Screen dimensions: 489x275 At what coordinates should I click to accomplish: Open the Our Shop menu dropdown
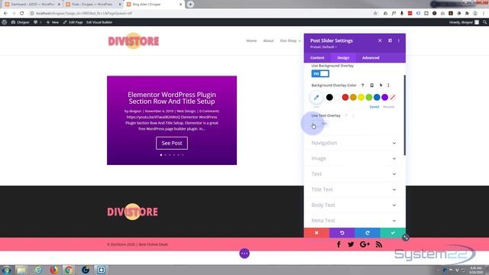290,40
